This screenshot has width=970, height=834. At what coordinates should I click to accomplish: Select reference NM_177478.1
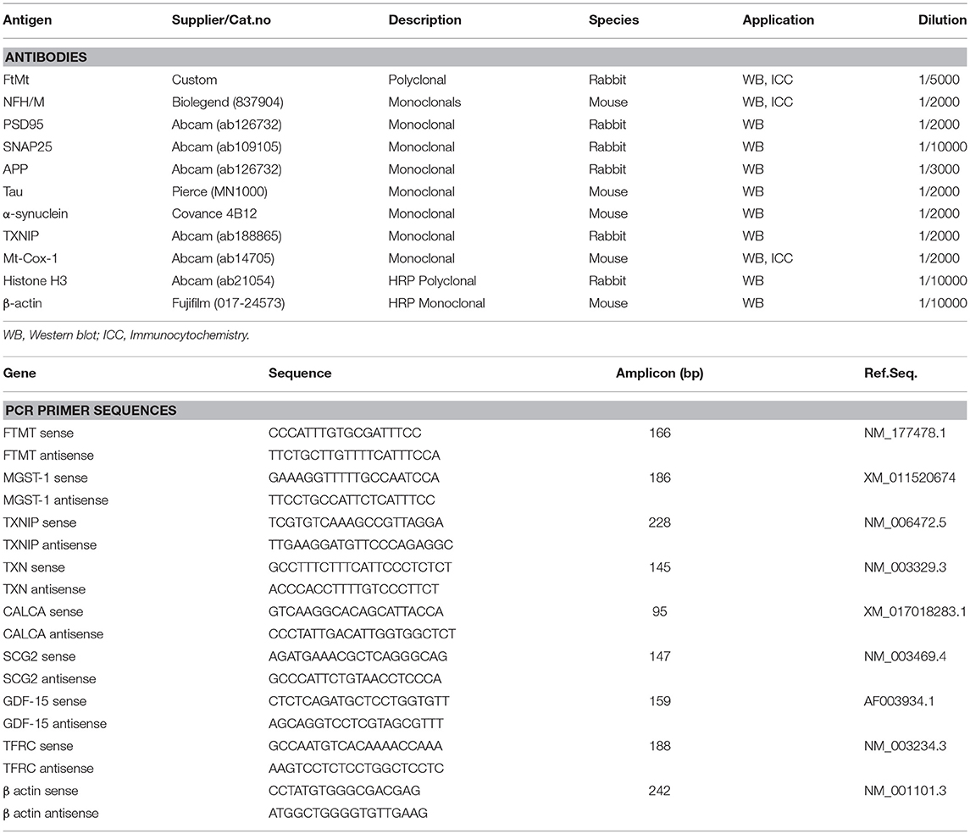pos(905,433)
